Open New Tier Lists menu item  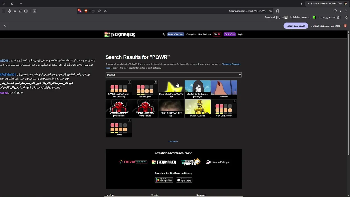point(204,34)
